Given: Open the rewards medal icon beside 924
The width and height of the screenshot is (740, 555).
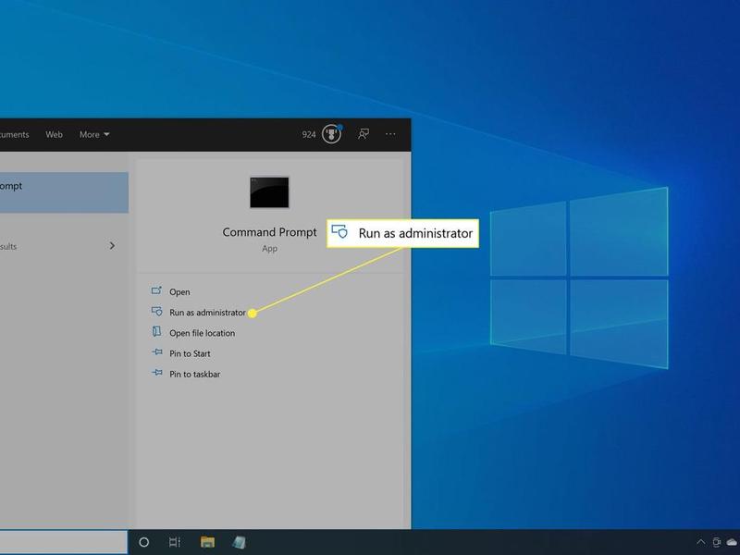Looking at the screenshot, I should (331, 134).
